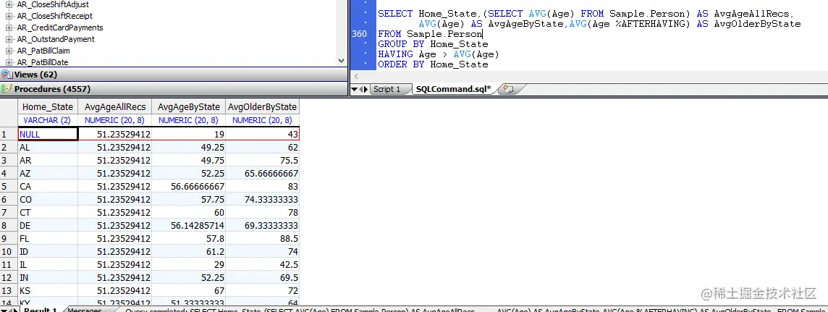828x312 pixels.
Task: Click the 74.33333333 cell in CO row
Action: [x=263, y=200]
